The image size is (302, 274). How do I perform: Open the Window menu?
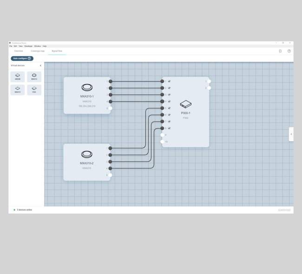tap(38, 46)
